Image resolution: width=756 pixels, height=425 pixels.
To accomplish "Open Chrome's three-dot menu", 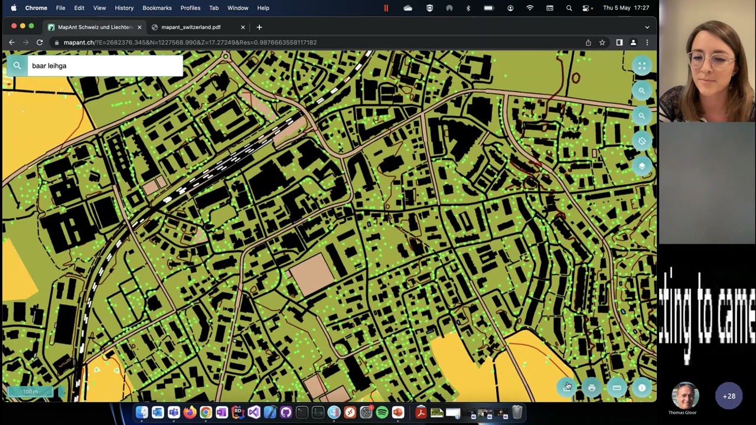I will [647, 42].
